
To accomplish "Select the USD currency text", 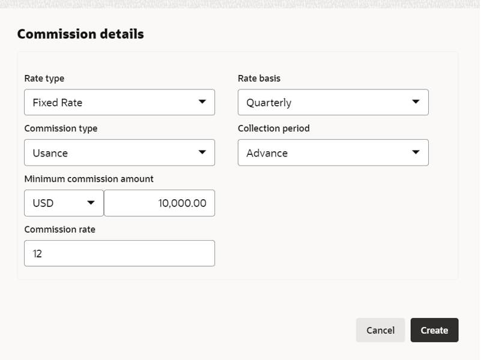I will click(x=43, y=203).
